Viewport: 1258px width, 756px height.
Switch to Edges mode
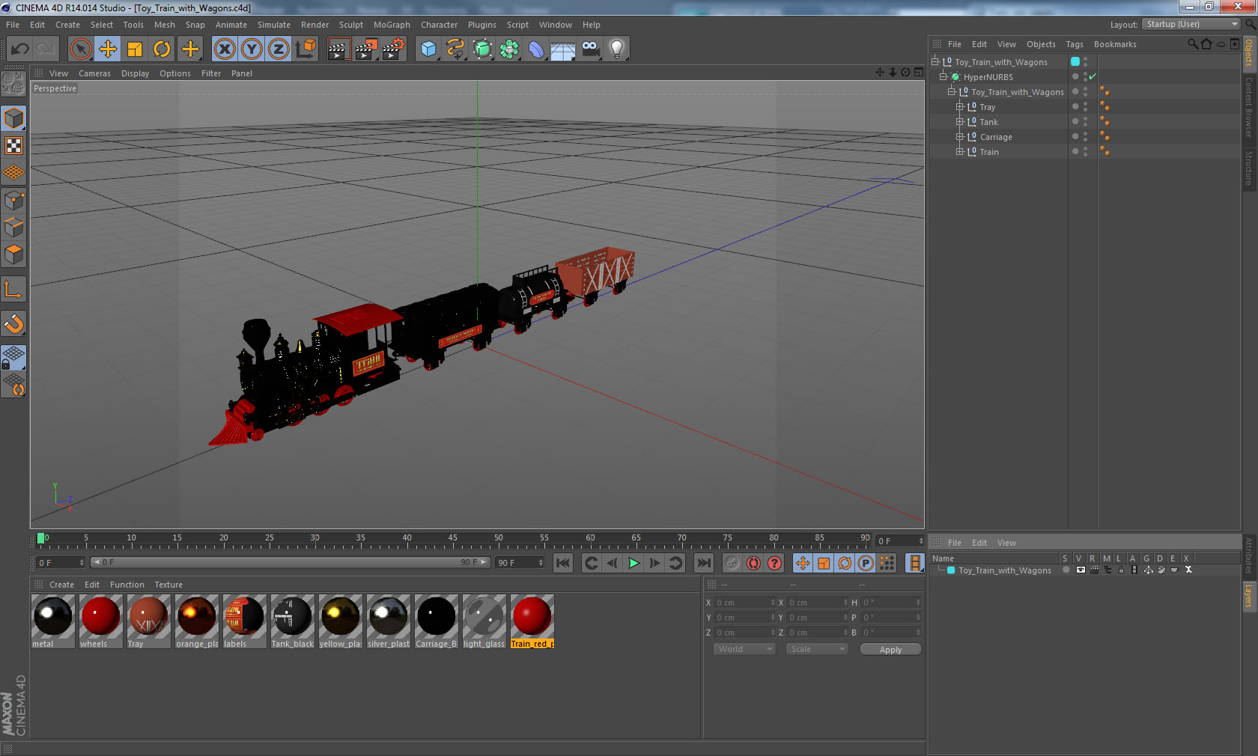coord(14,228)
